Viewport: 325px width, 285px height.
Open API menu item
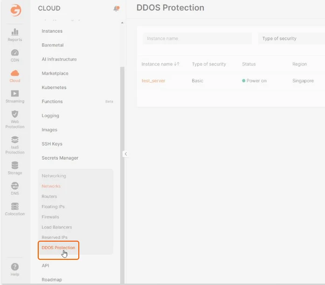tap(45, 265)
